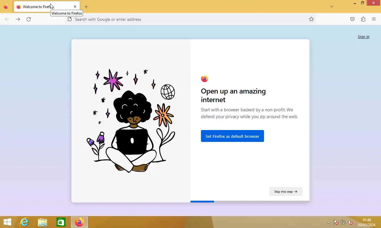Screen dimensions: 381x228
Task: Click the Firefox taskbar icon
Action: click(79, 222)
